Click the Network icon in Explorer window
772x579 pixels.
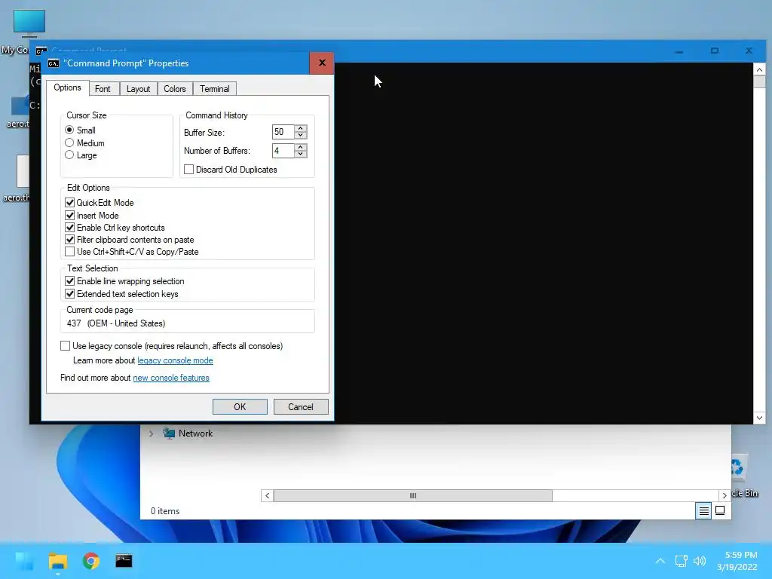[x=169, y=433]
